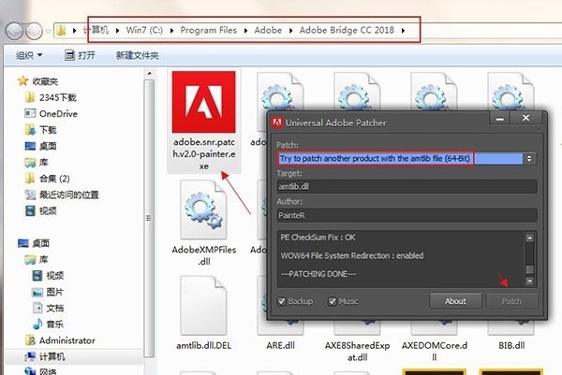Image resolution: width=562 pixels, height=375 pixels.
Task: Go back with the Back button
Action: click(14, 31)
